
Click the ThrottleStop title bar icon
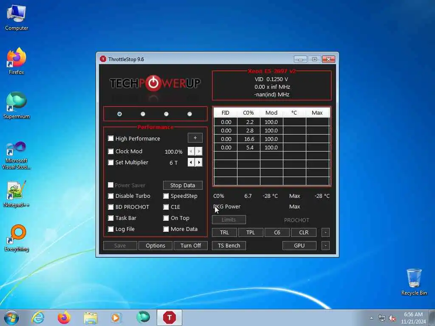click(103, 59)
